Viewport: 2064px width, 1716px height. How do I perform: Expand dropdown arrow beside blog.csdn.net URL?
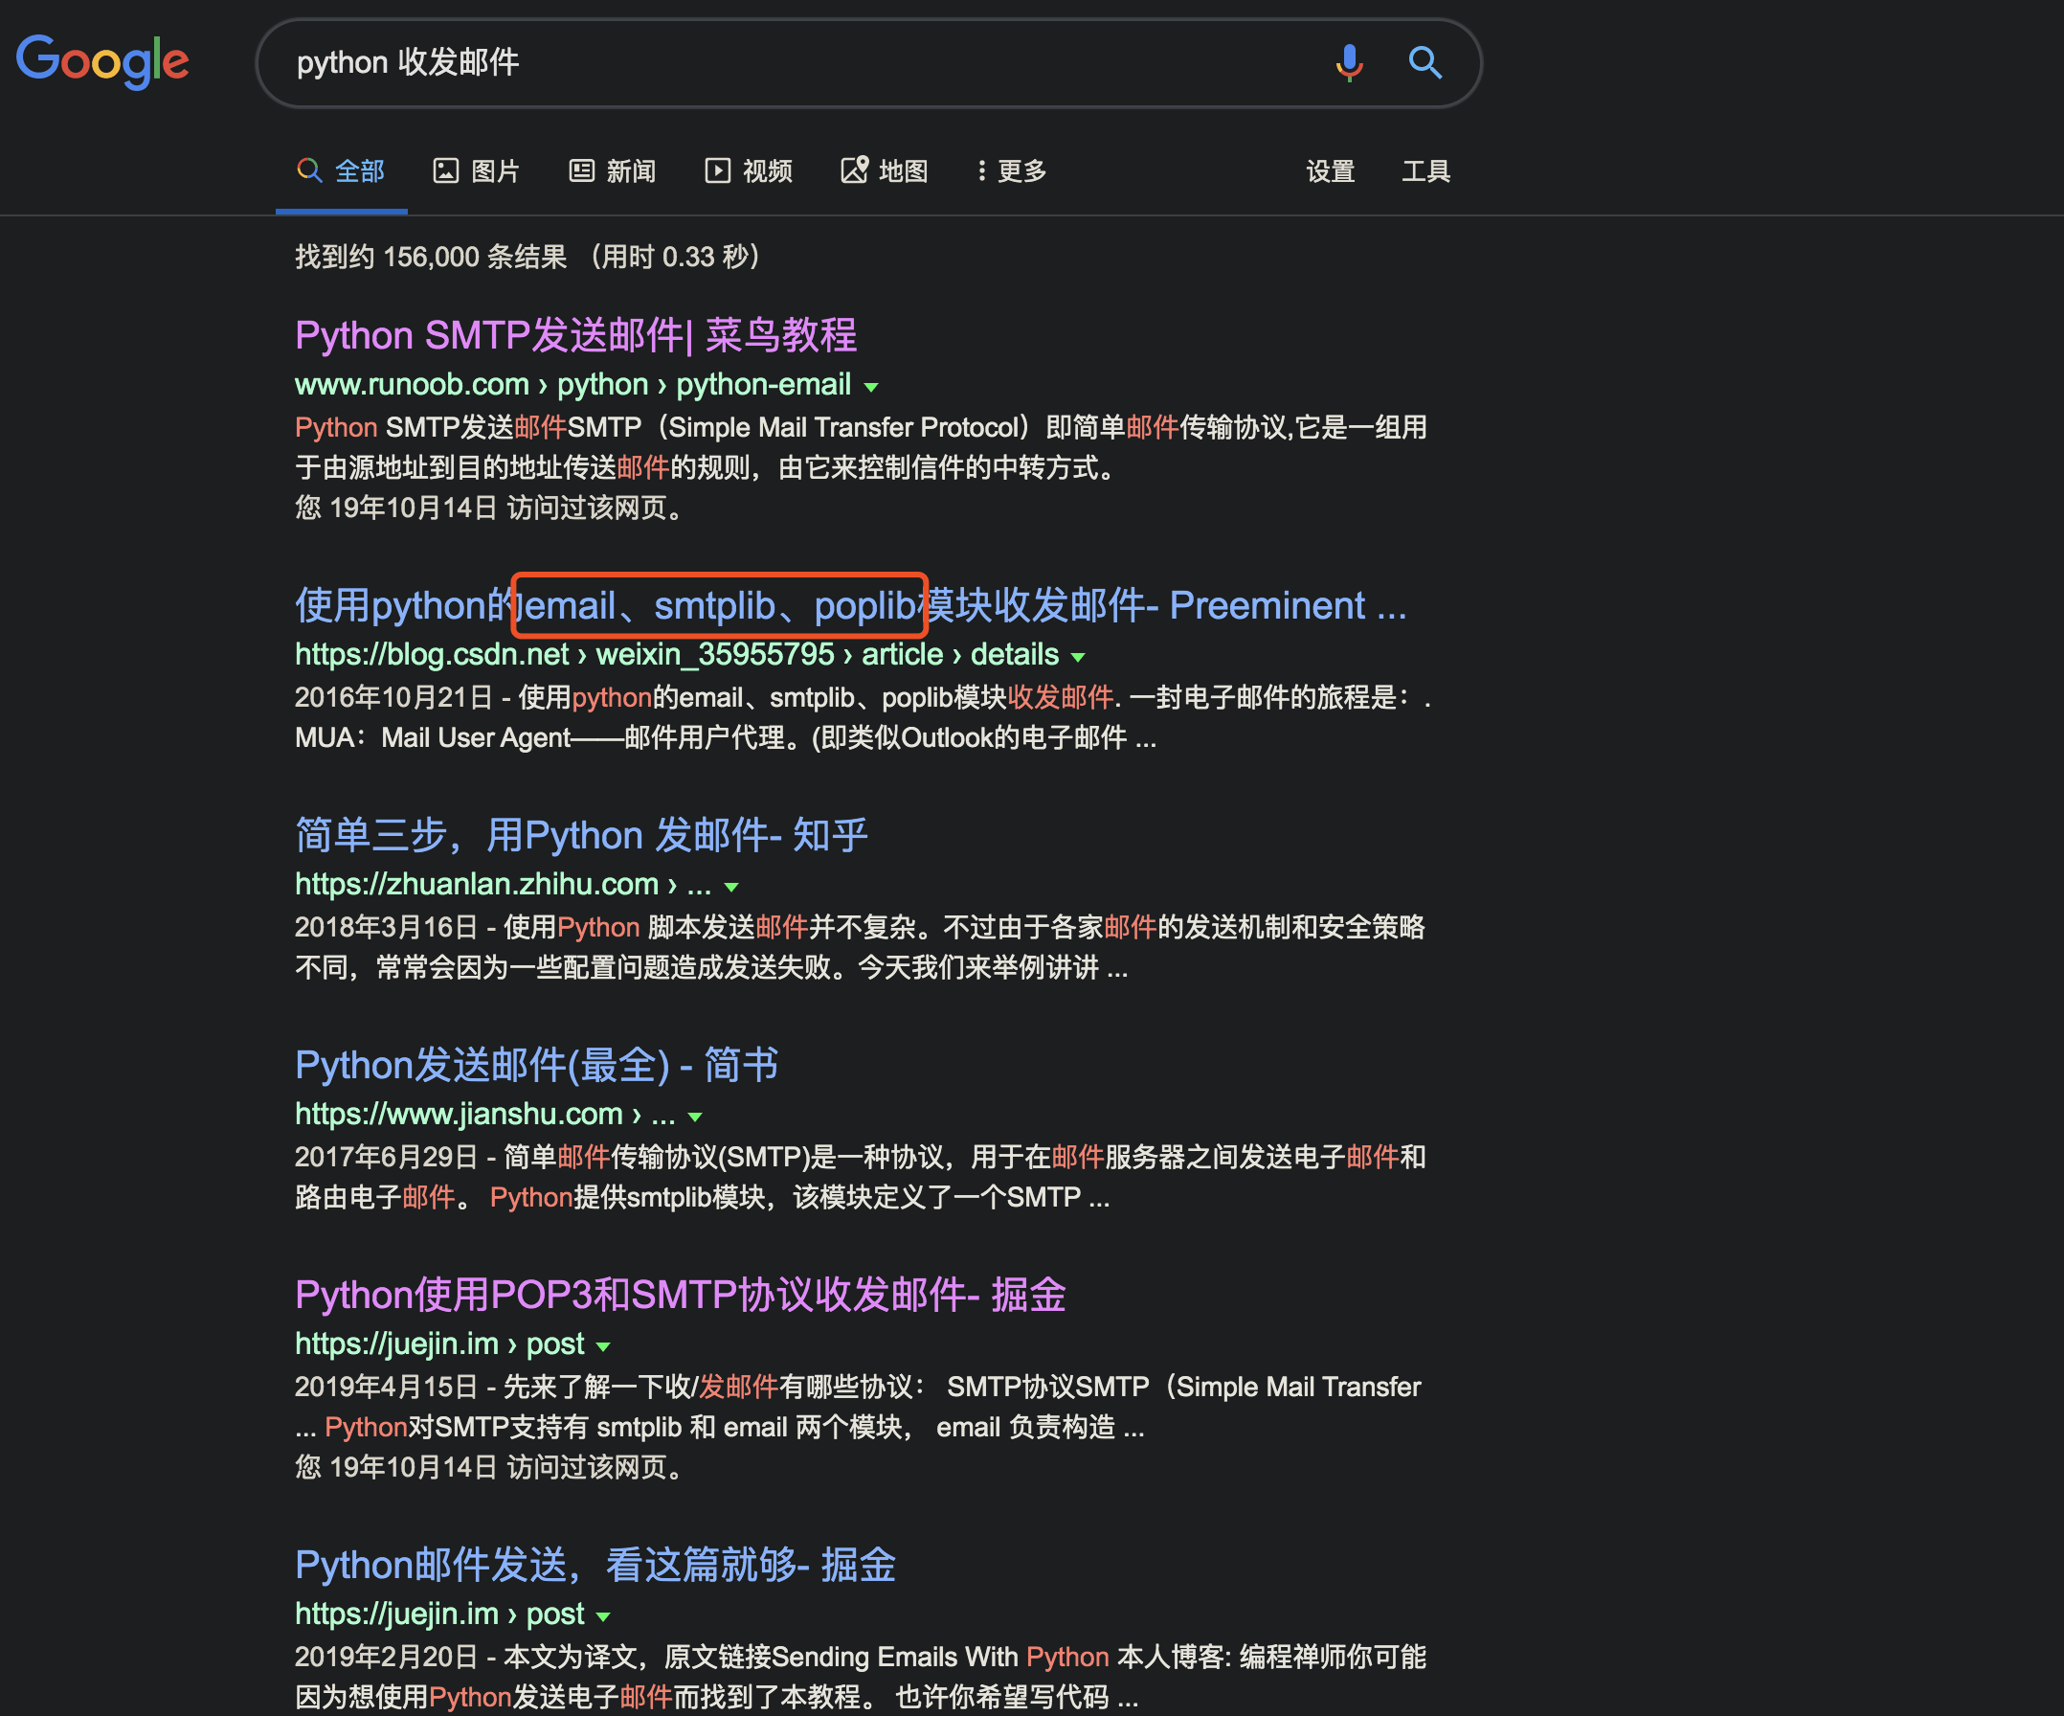point(1078,657)
